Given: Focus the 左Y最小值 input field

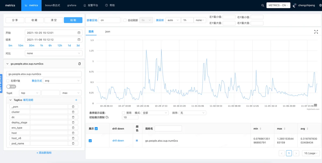Looking at the screenshot, I should pos(229,17).
